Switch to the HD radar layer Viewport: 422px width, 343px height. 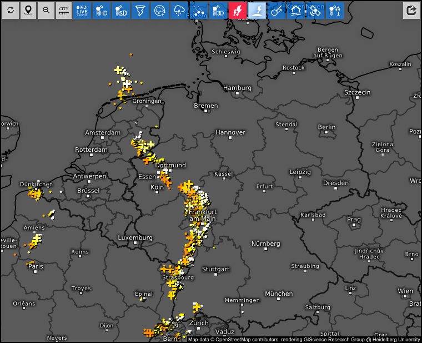(x=102, y=11)
